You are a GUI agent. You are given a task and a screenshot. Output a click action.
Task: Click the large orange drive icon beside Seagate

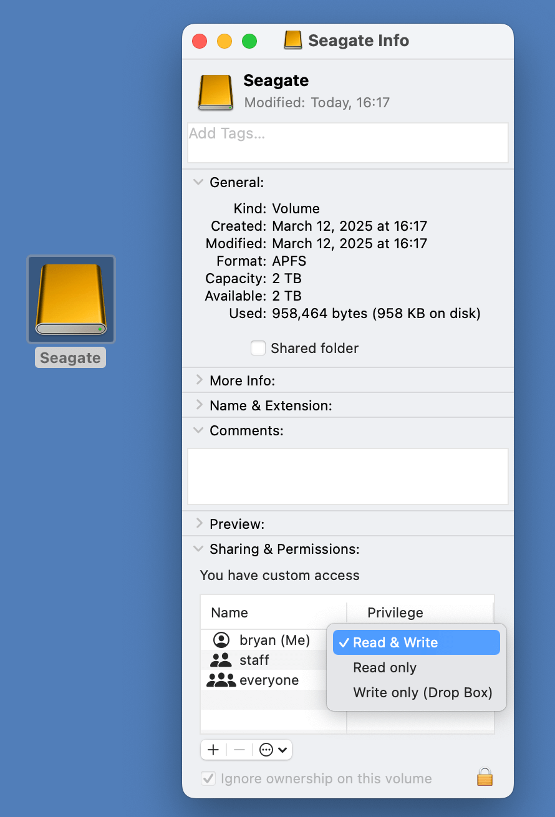point(215,92)
